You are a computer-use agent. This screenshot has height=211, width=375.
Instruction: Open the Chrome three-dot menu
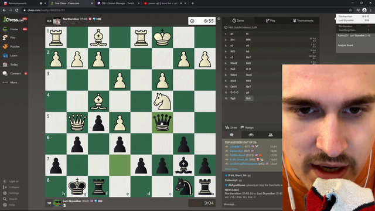[371, 10]
